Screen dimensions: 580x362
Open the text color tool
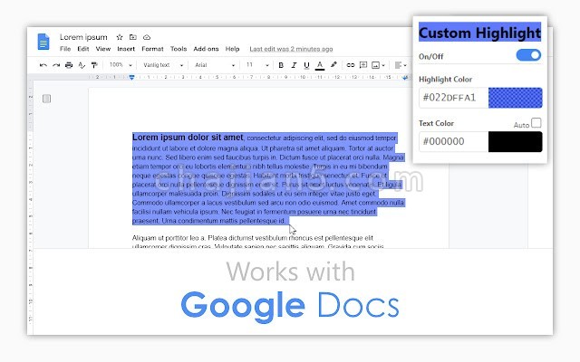click(320, 65)
